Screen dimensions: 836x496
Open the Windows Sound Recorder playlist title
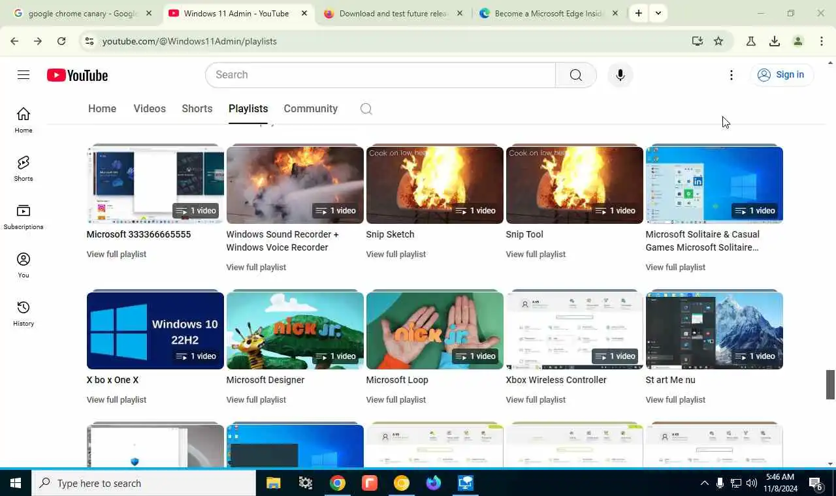point(283,241)
